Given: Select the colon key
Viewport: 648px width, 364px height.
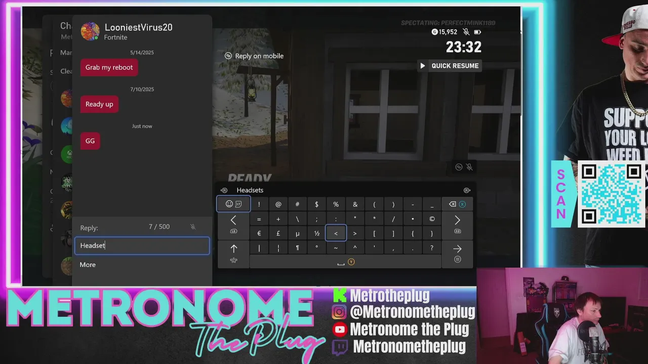Looking at the screenshot, I should click(x=336, y=219).
